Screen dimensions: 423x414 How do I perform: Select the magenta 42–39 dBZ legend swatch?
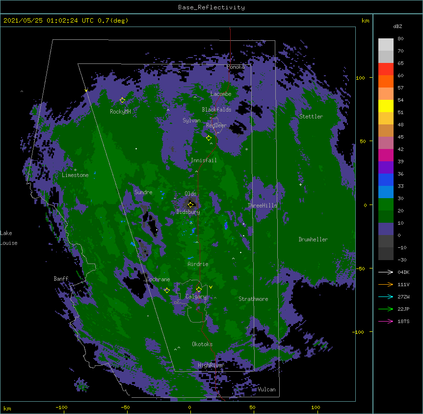point(386,155)
